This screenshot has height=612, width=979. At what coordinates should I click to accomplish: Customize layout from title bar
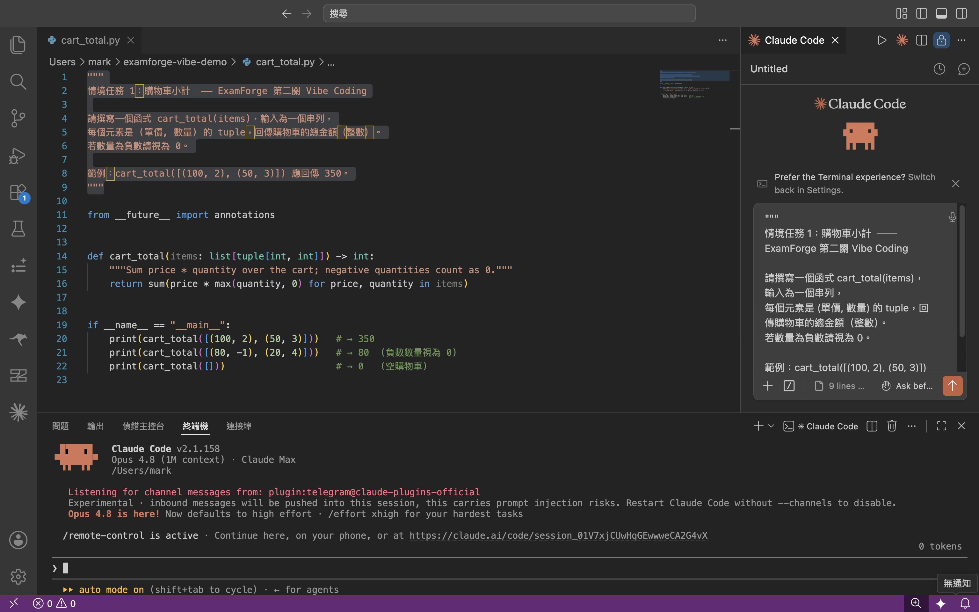[901, 13]
